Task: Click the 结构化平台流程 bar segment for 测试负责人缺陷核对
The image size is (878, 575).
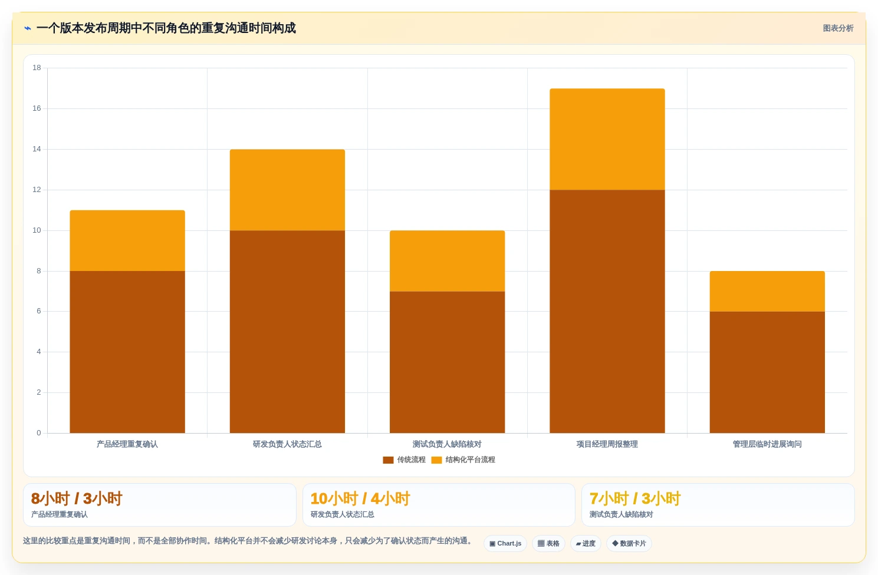Action: tap(447, 261)
